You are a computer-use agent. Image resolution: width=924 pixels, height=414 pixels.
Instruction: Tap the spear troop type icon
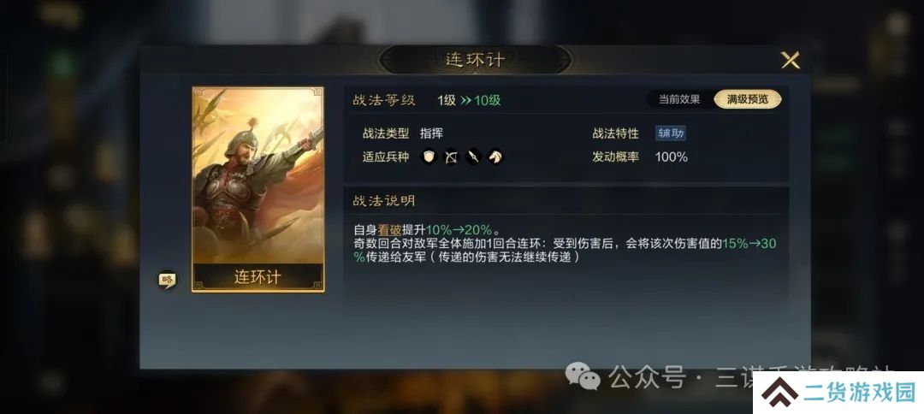click(474, 157)
